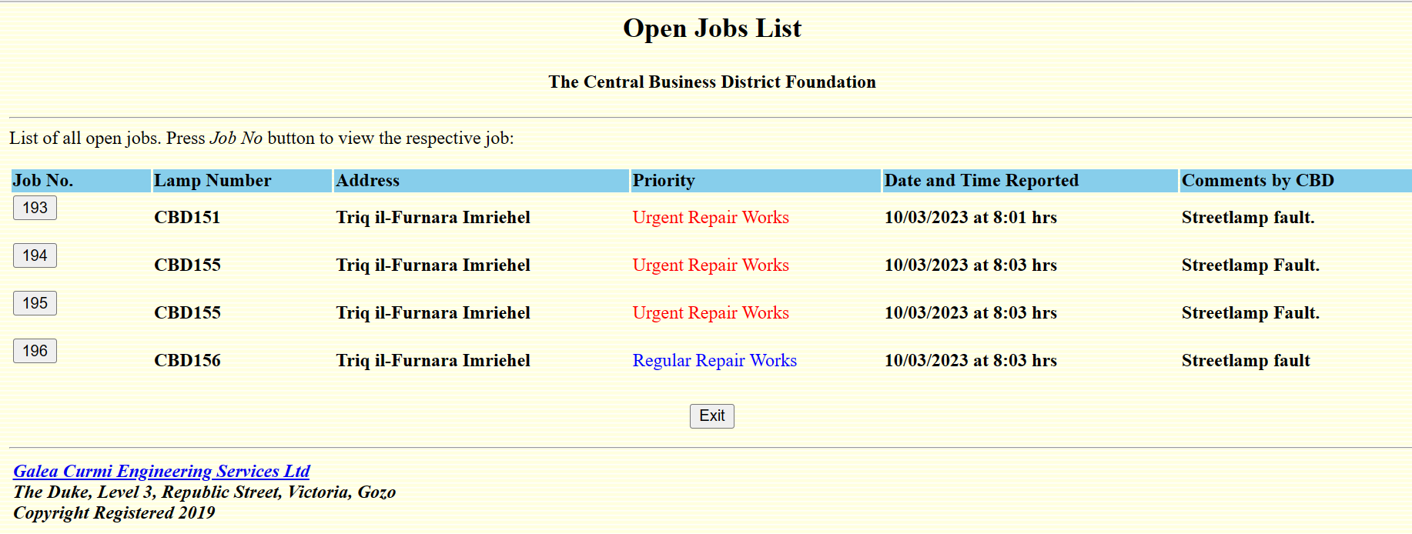Click The Central Business District Foundation subtitle
Viewport: 1412px width, 534px height.
[x=712, y=82]
